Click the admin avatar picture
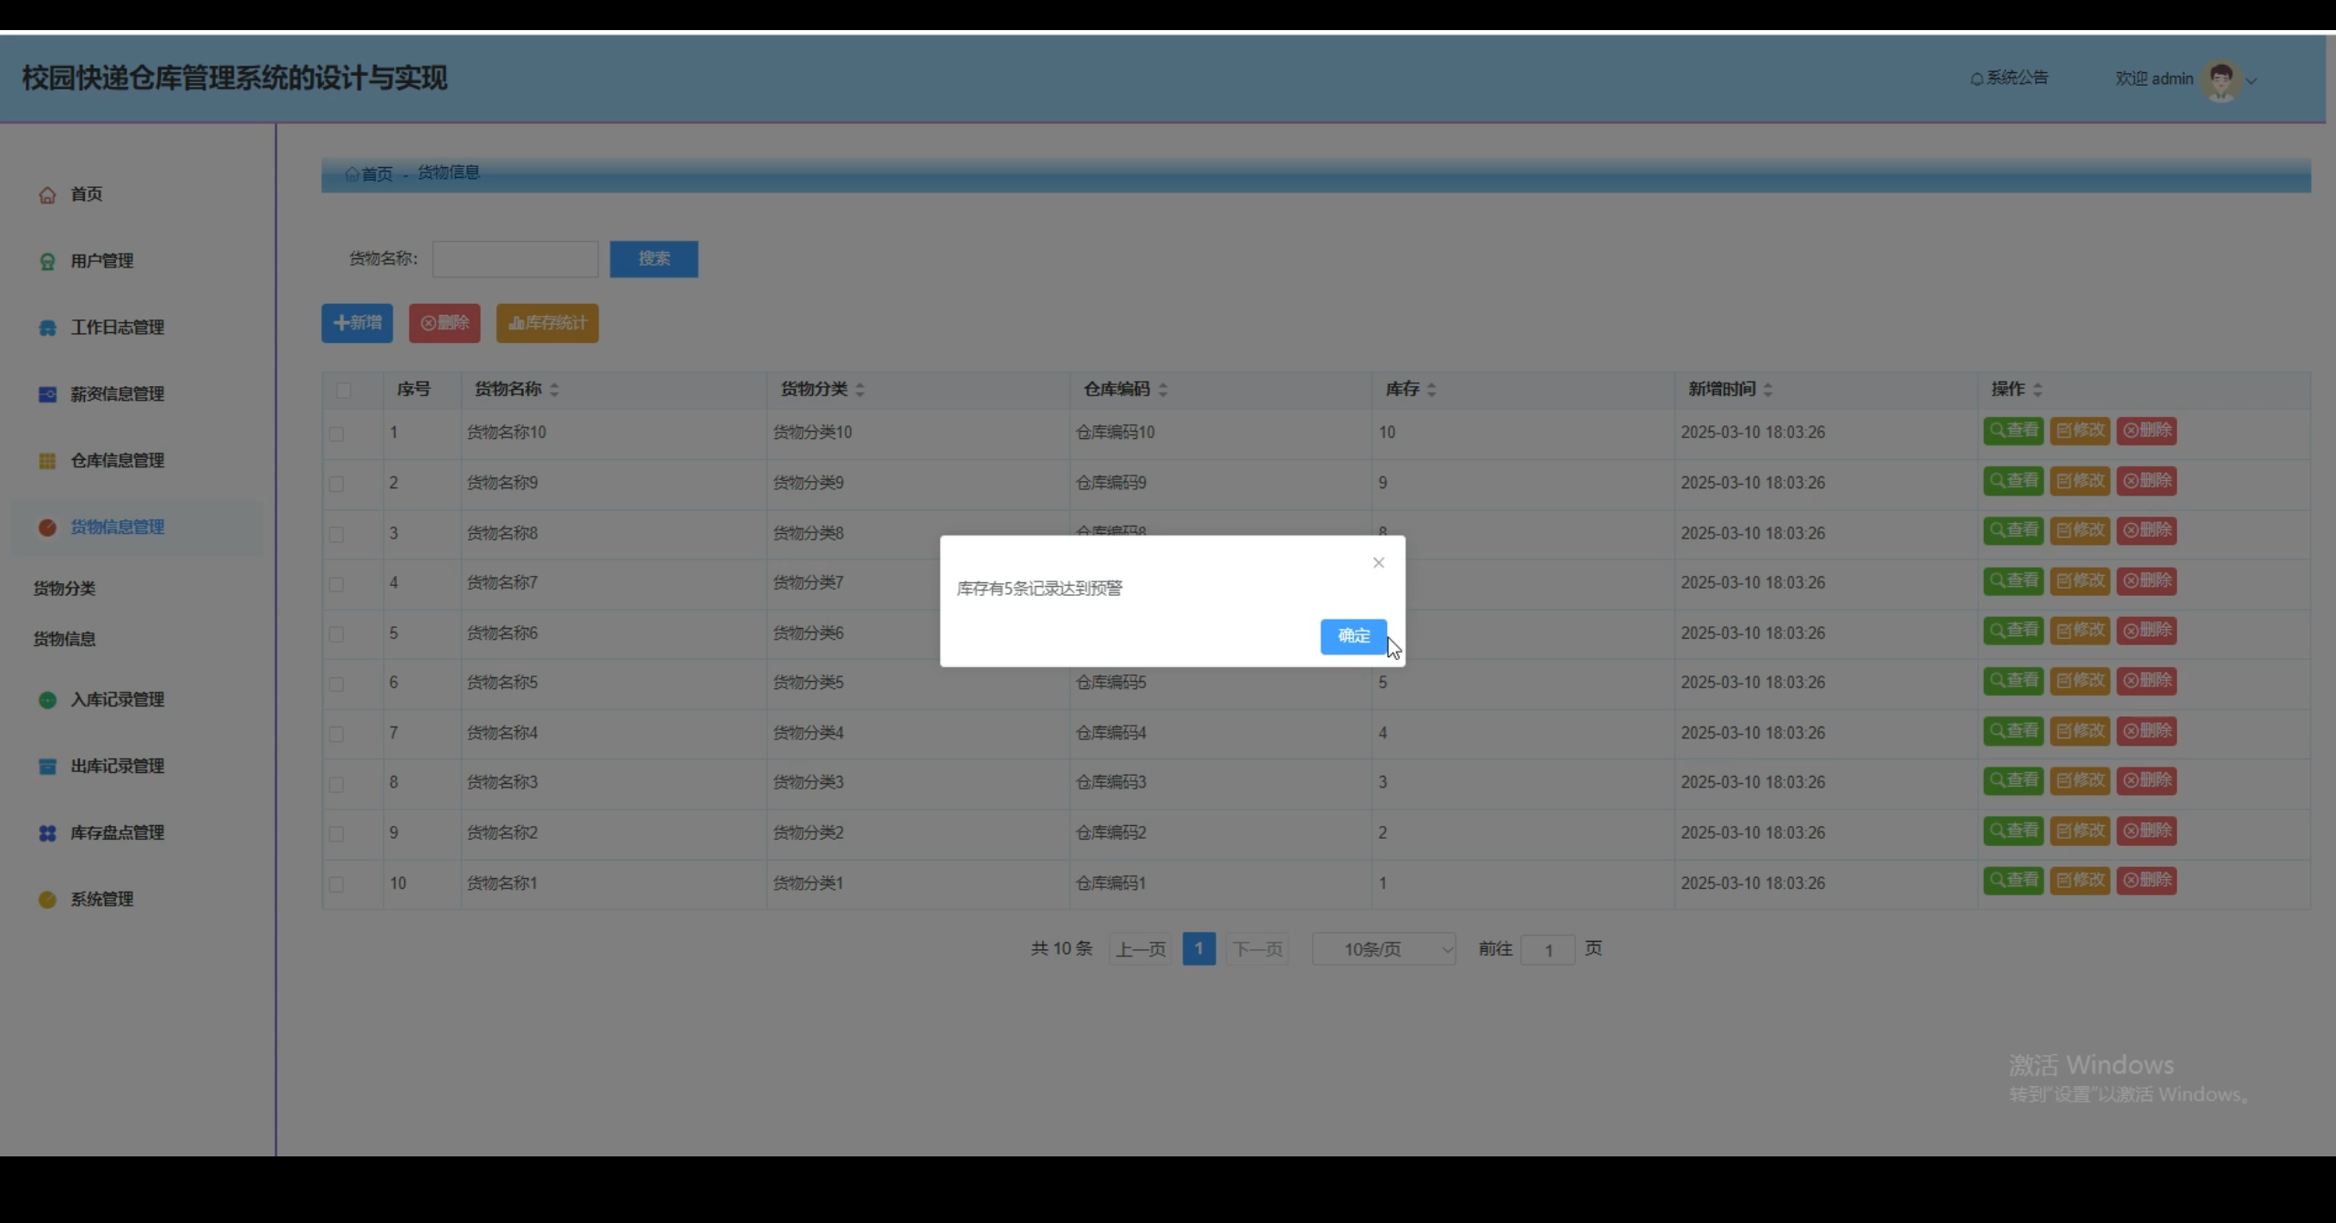2336x1223 pixels. 2220,79
